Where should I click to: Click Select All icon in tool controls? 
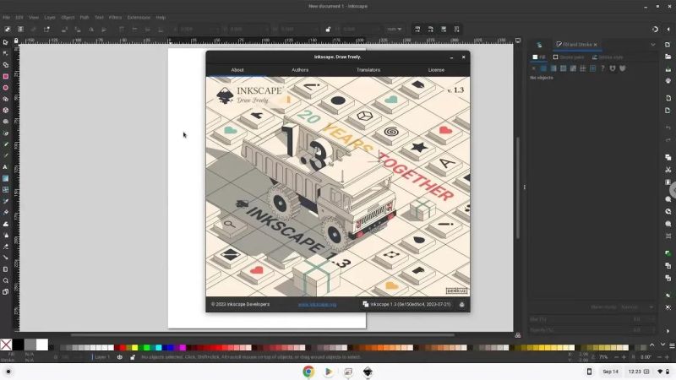[8, 30]
